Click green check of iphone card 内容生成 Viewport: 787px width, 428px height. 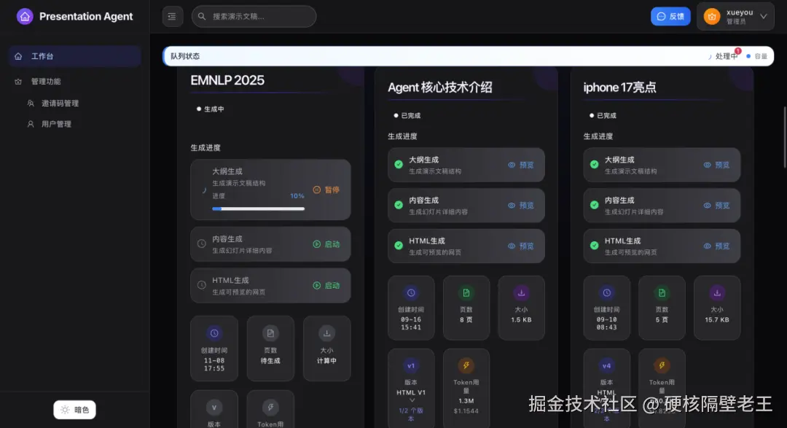click(x=595, y=205)
